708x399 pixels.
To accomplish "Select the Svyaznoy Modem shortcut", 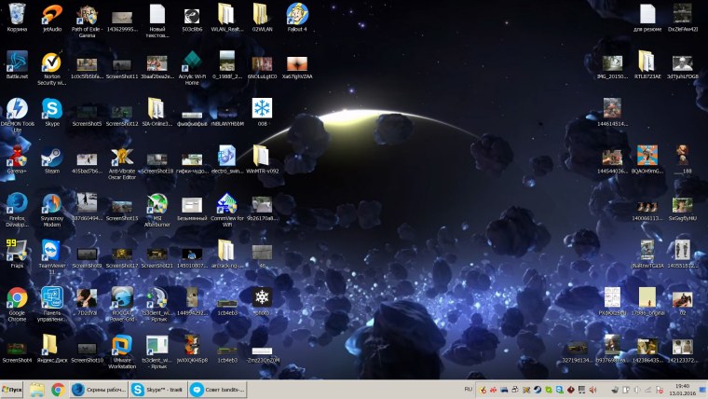I will click(x=52, y=210).
